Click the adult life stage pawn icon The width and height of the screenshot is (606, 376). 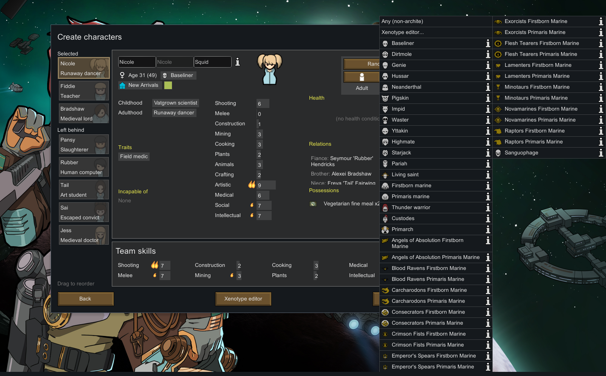(362, 77)
